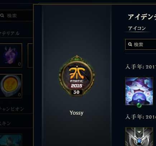Open the champion thumbnail at bottom left
The image size is (156, 146).
[11, 140]
